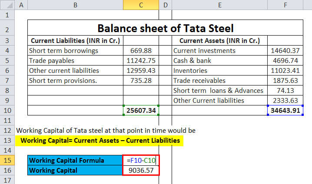Screen dimensions: 312x184
Task: Click 'Current Liabilities (INR in Cr.)' header cell
Action: point(76,40)
